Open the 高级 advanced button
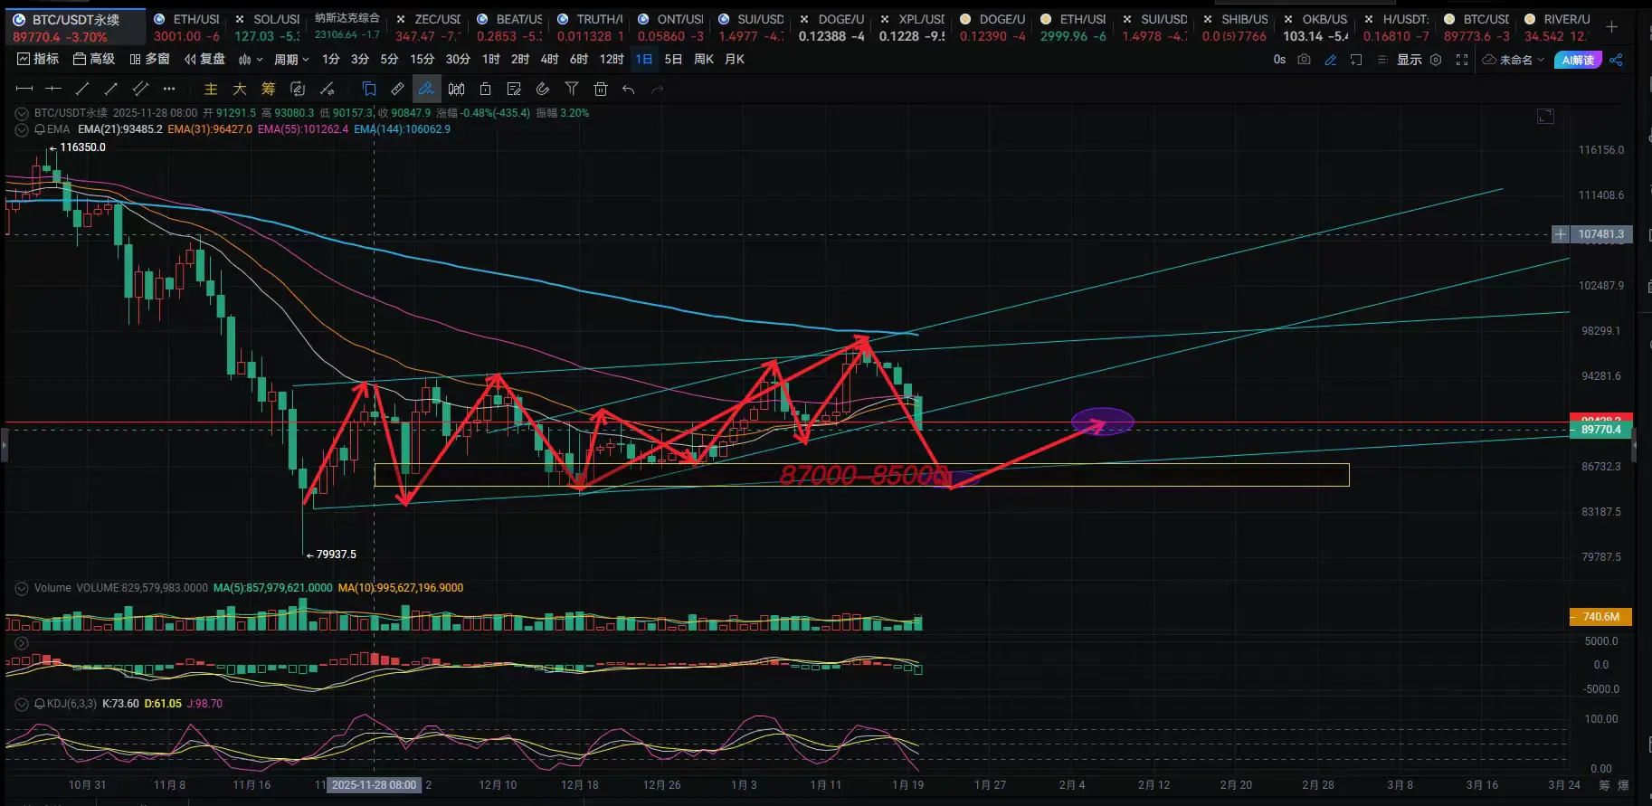 click(x=94, y=60)
